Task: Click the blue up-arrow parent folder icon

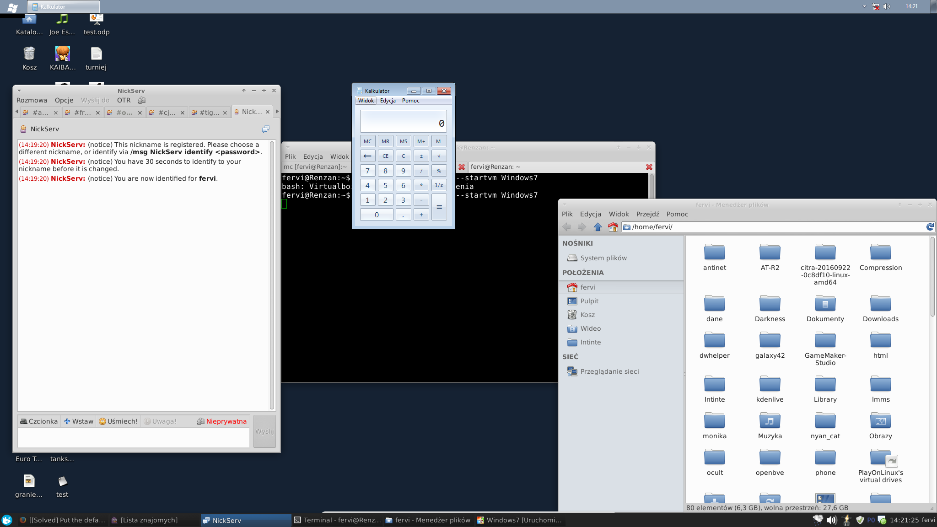Action: point(598,227)
